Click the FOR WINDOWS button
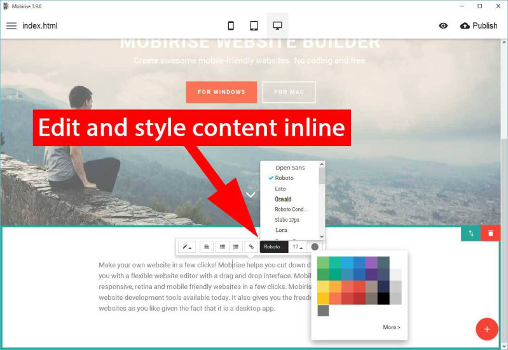 [x=221, y=92]
